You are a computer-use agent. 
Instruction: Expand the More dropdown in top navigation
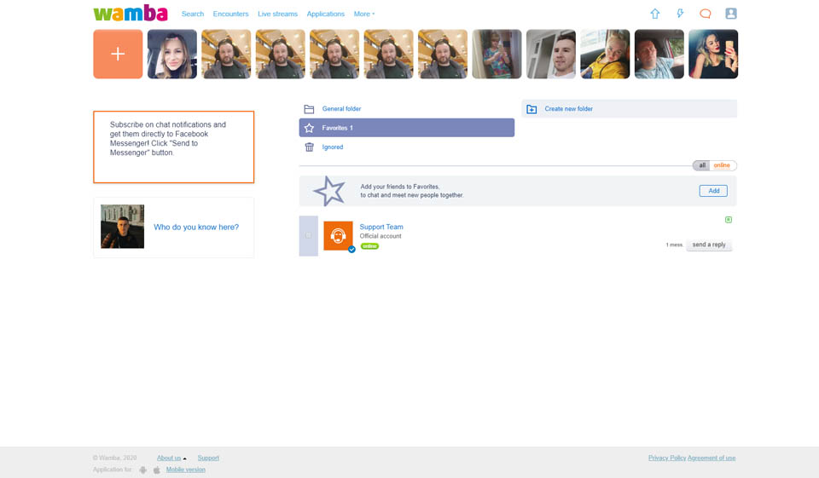coord(364,14)
